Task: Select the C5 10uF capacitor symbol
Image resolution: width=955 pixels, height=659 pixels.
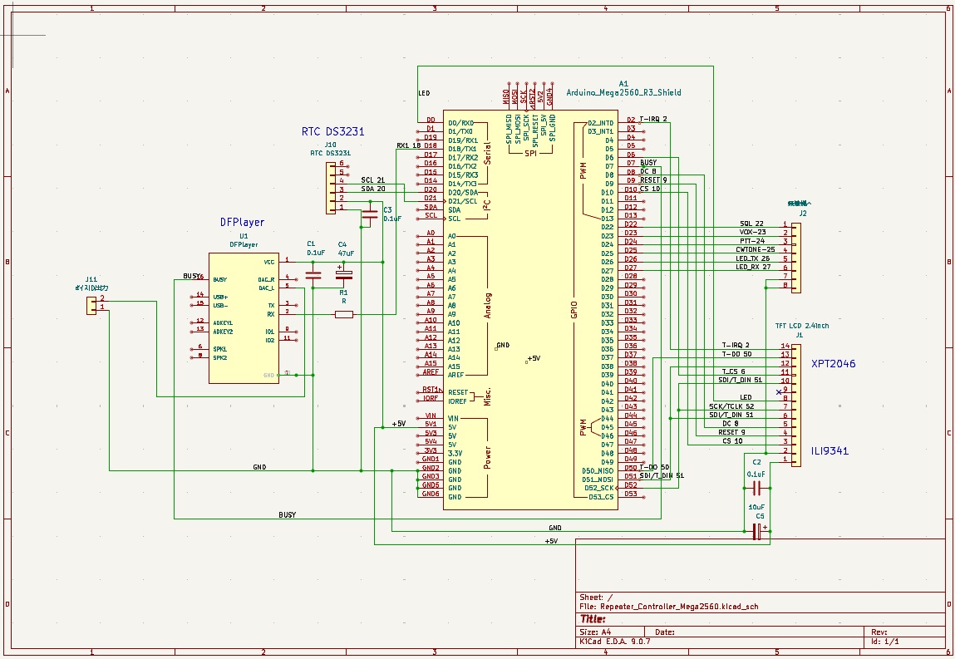Action: [756, 531]
